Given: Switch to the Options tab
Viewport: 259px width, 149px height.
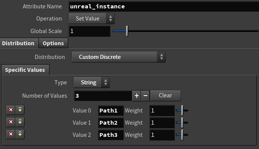Looking at the screenshot, I should [53, 43].
